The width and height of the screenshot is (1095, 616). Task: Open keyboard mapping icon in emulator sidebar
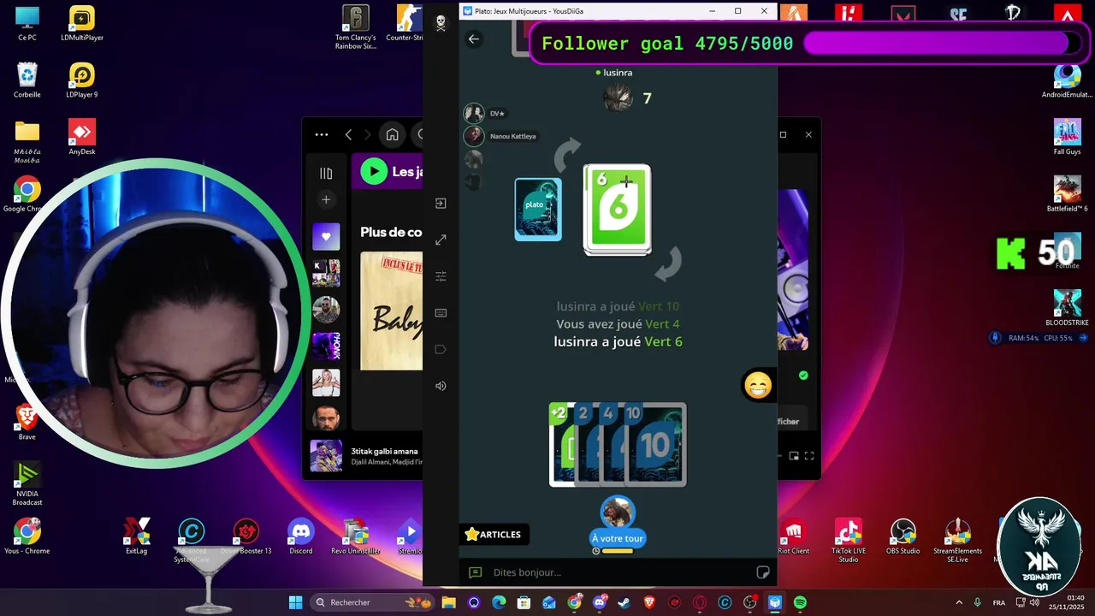[441, 313]
